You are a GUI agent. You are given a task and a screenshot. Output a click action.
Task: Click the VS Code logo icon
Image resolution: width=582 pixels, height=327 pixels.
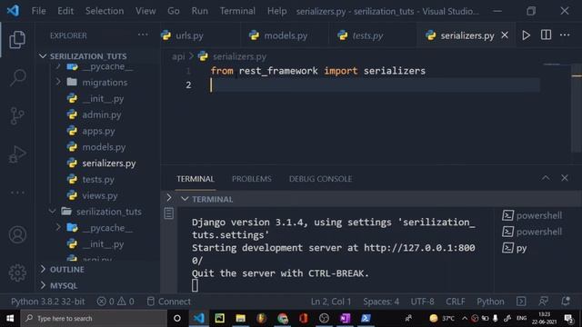[x=13, y=11]
